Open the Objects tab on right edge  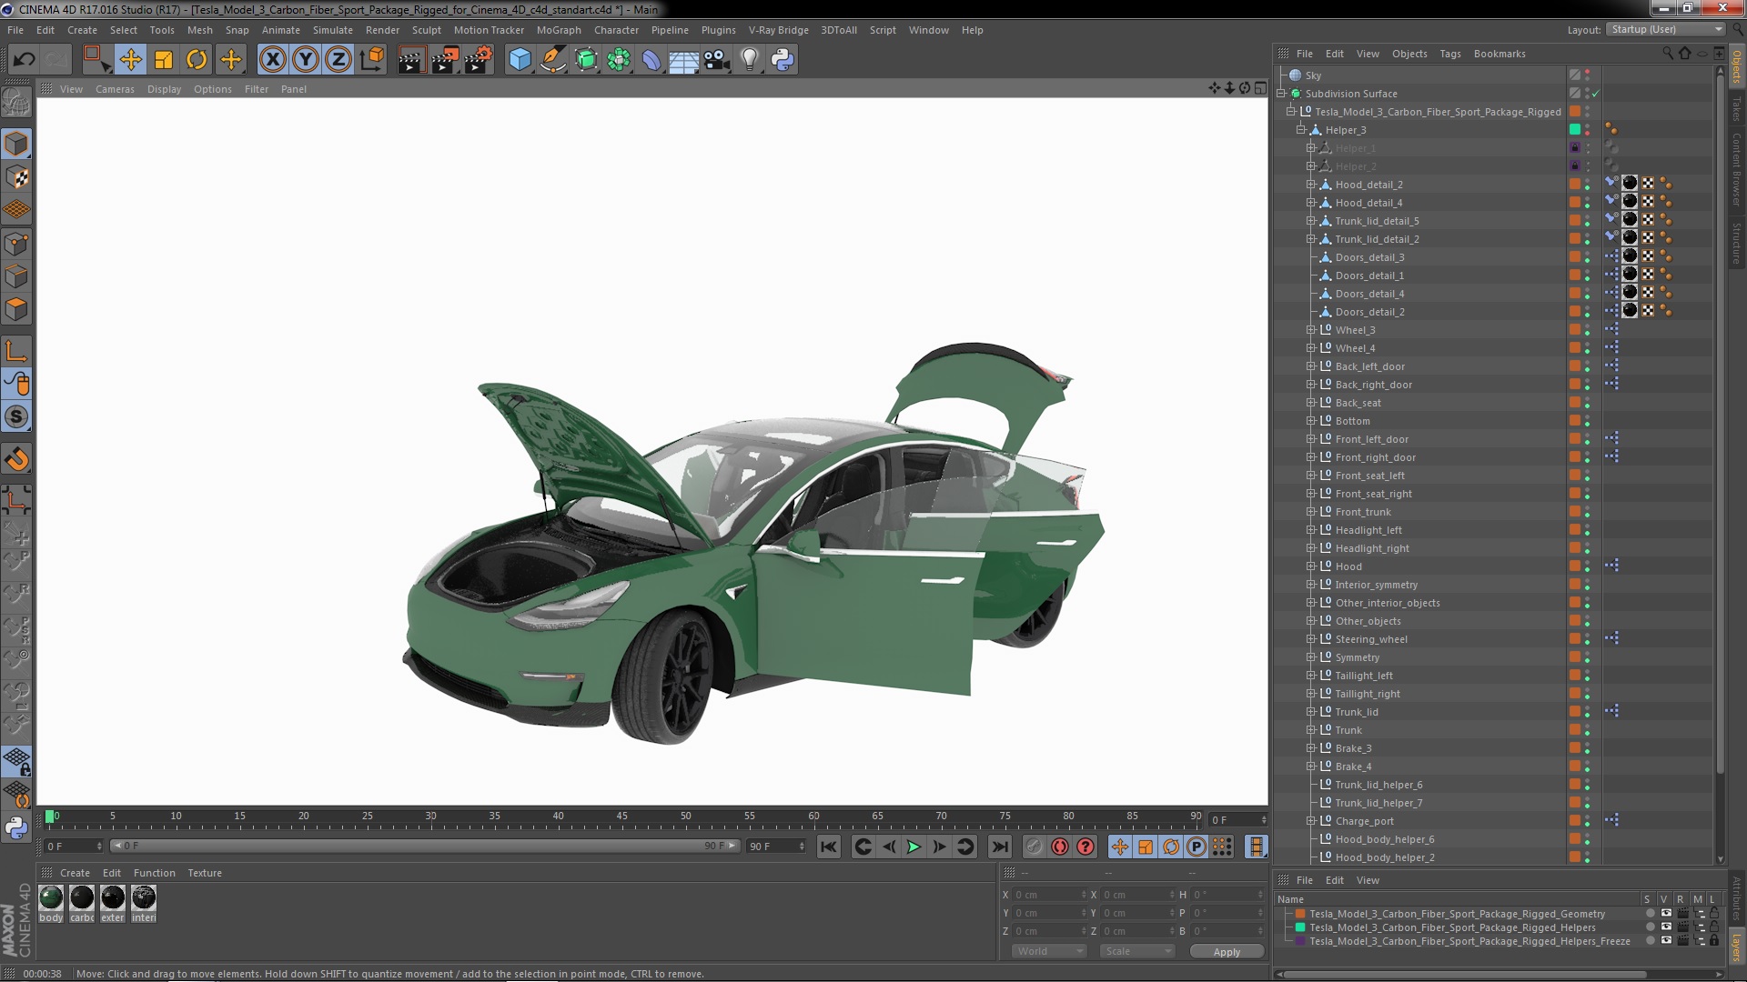click(1737, 67)
